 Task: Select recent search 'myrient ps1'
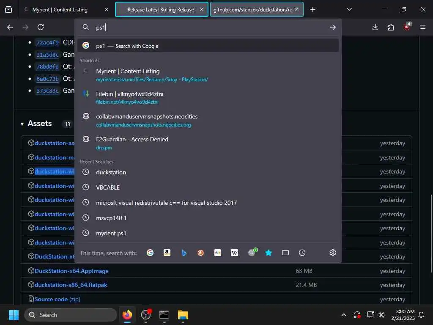[208, 233]
